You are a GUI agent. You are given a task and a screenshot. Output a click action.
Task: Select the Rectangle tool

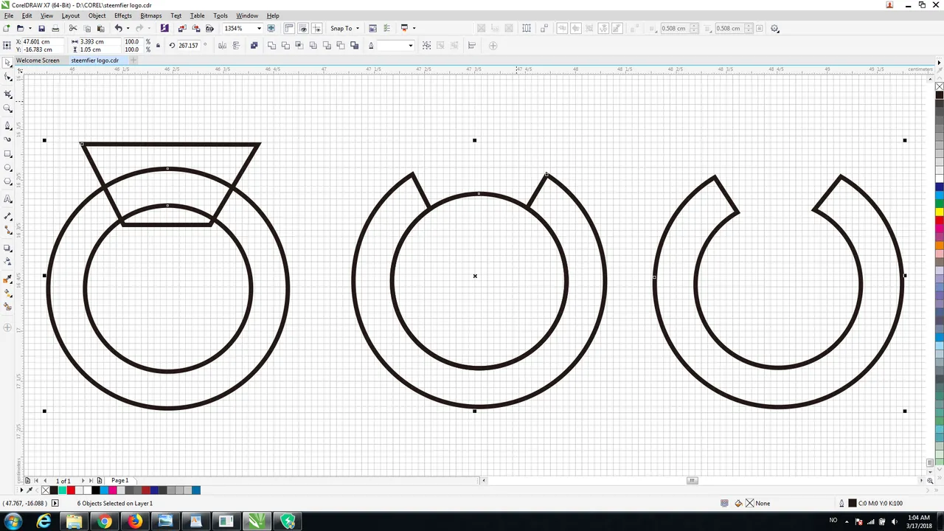click(x=9, y=154)
